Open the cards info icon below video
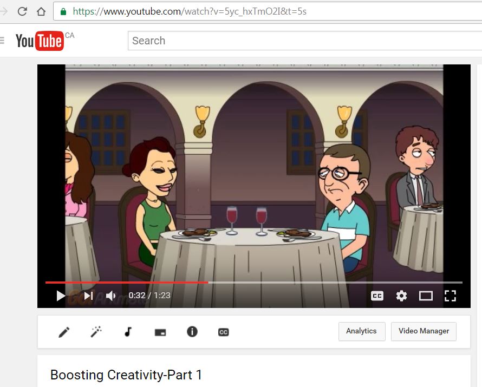The width and height of the screenshot is (482, 387). click(192, 332)
